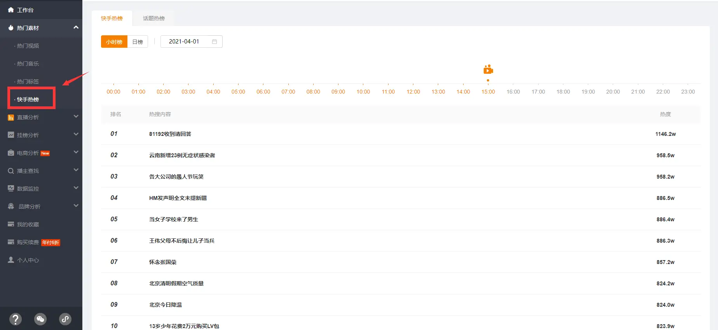Expand the 播主查找 menu section

click(76, 170)
